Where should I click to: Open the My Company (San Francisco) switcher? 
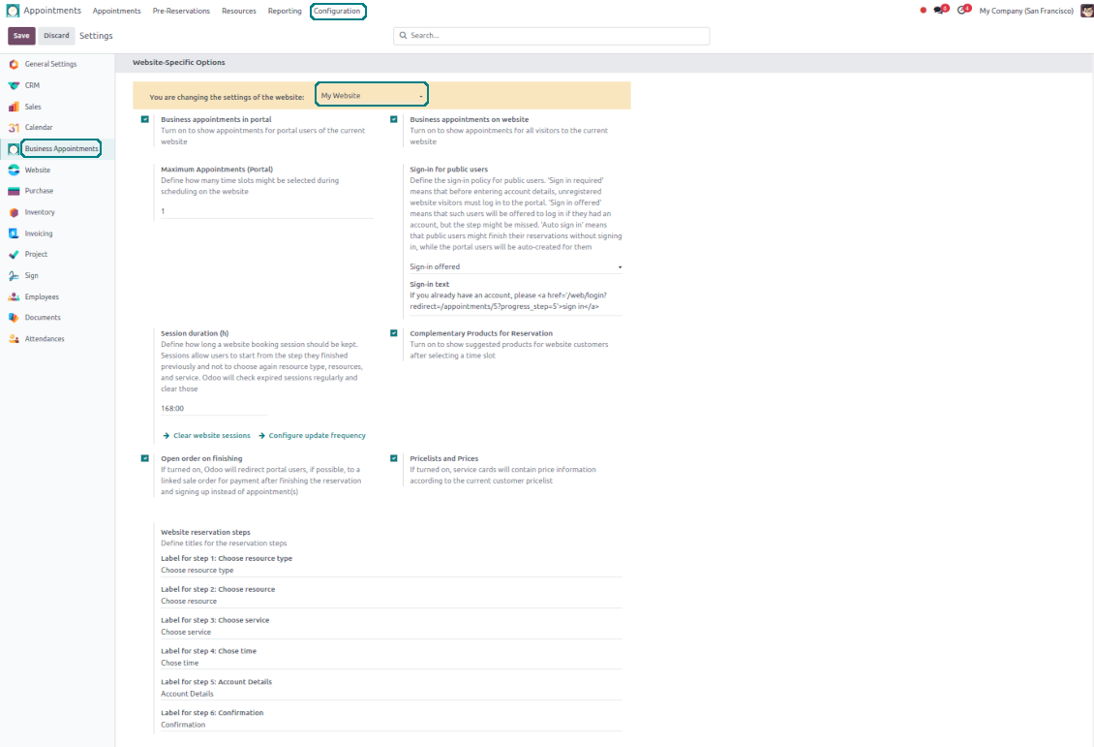(x=1025, y=11)
